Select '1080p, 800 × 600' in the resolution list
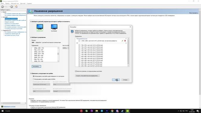Viewport: 201px width, 113px height. pos(39,56)
